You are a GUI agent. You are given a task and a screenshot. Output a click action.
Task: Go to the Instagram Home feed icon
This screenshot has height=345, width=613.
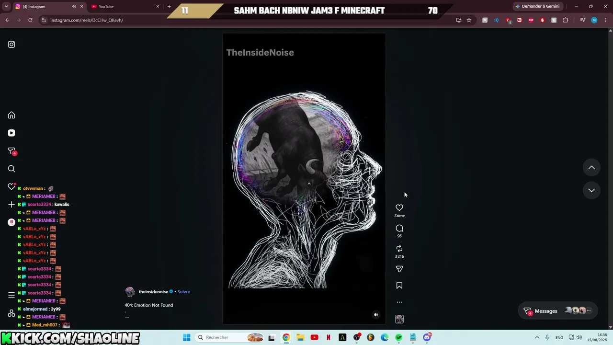11,115
